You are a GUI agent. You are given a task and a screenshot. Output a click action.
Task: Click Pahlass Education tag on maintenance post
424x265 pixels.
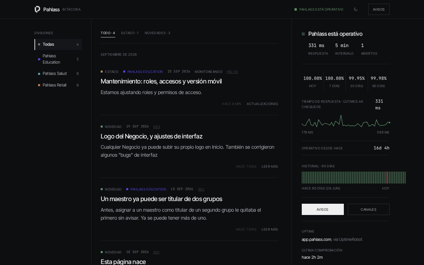point(143,72)
